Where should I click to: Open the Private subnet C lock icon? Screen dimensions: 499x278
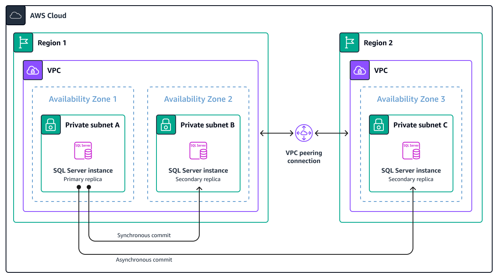(x=379, y=125)
